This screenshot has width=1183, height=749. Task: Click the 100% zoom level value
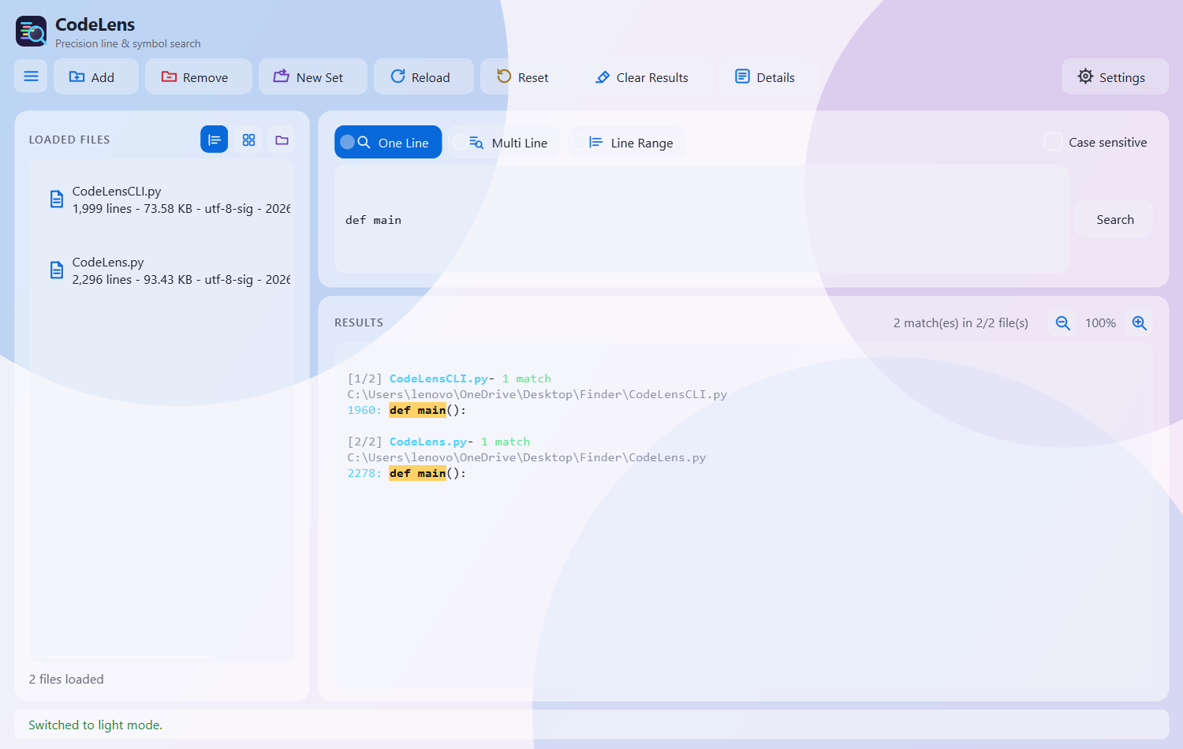click(1100, 322)
